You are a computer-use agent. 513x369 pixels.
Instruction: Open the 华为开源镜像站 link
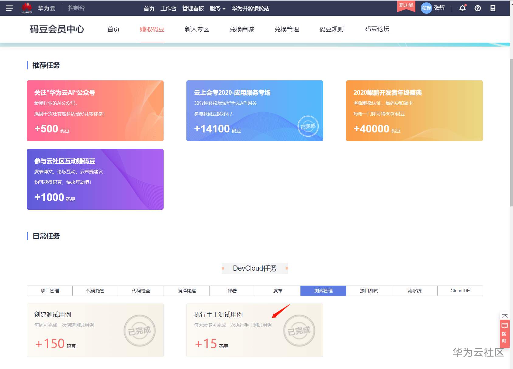pyautogui.click(x=251, y=8)
